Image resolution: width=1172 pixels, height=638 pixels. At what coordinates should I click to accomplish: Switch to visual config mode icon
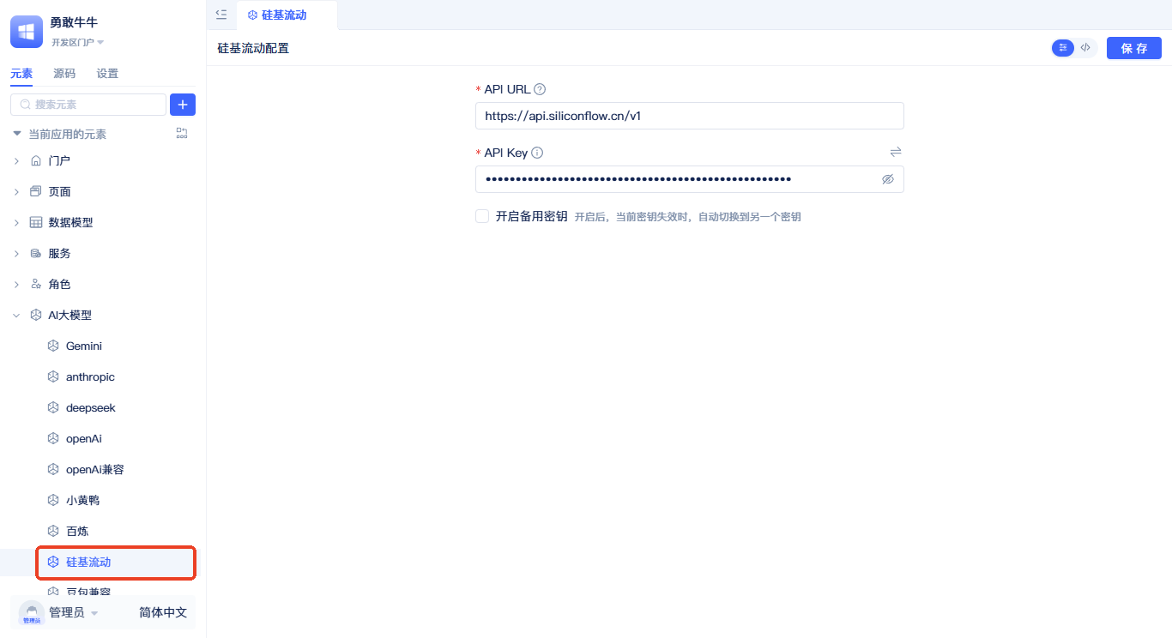click(x=1063, y=48)
